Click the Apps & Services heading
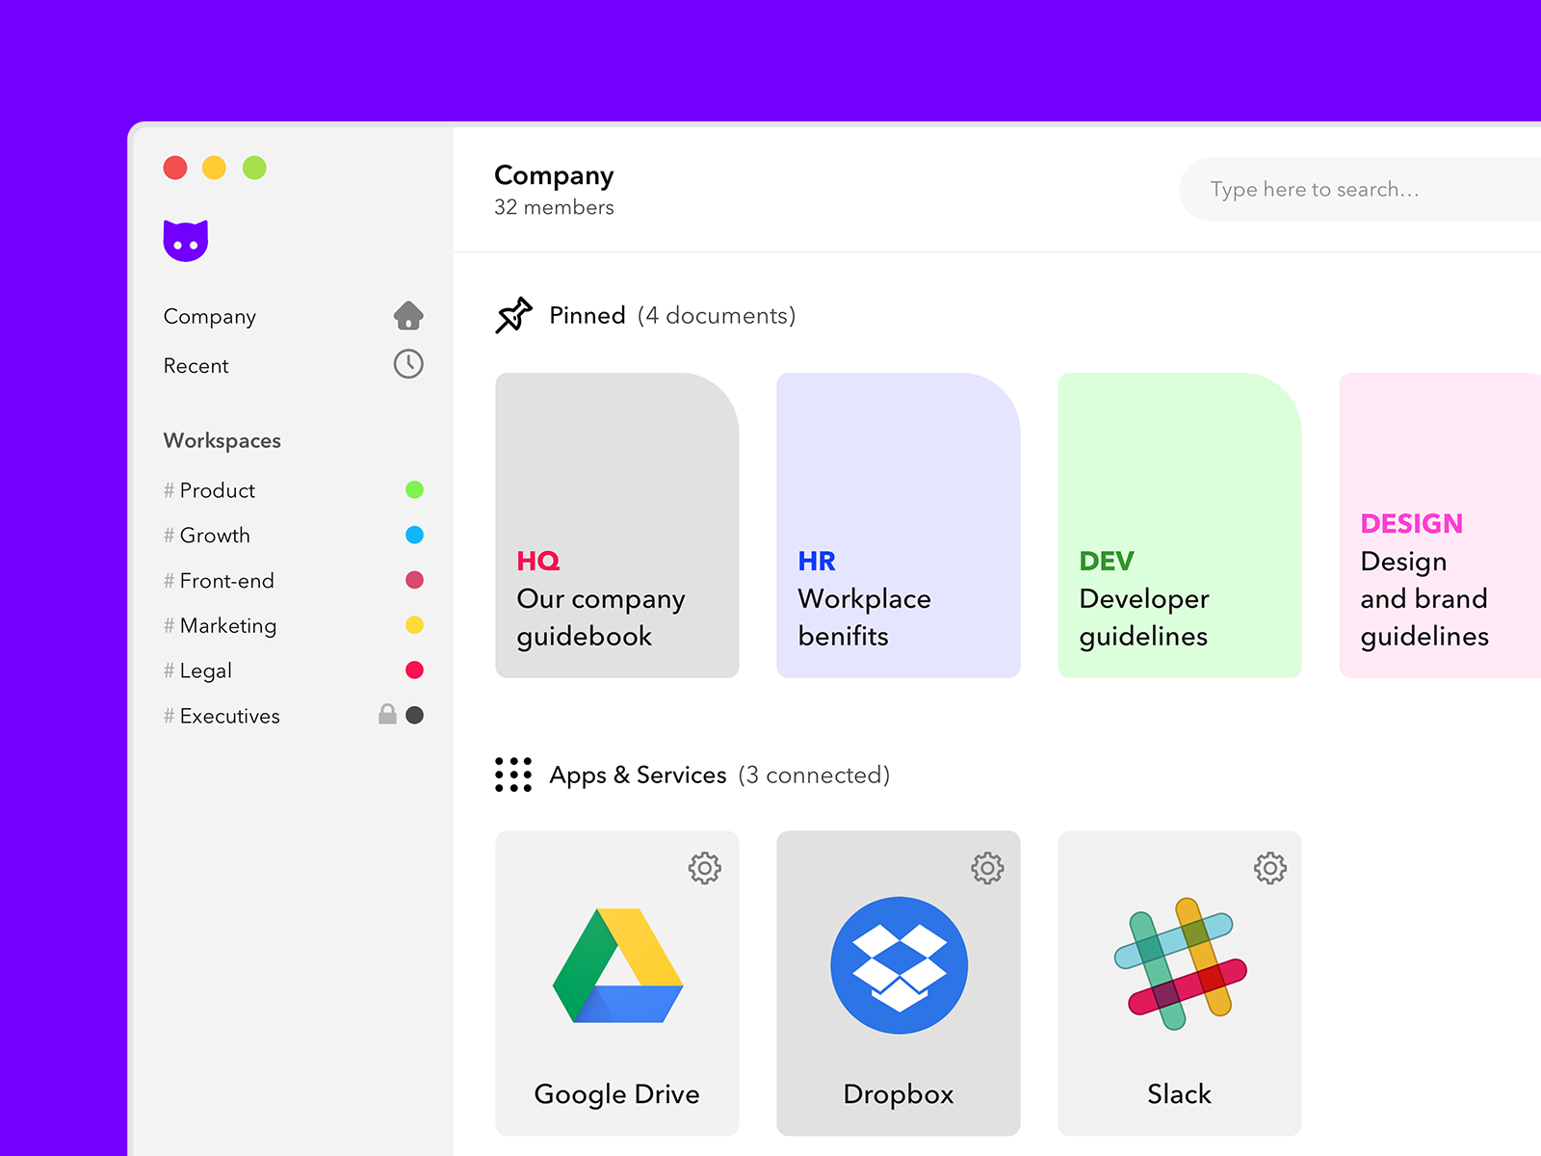 (x=638, y=775)
